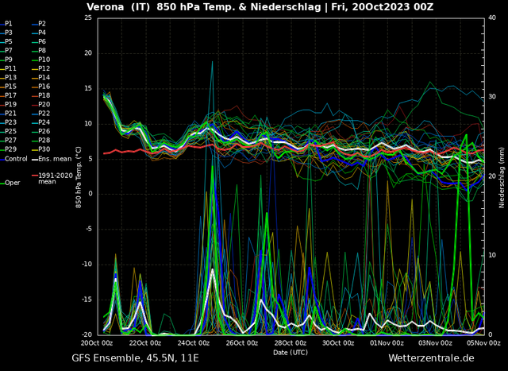The height and width of the screenshot is (371, 508).
Task: Click the '30Oct 00z' date tick label
Action: 339,343
